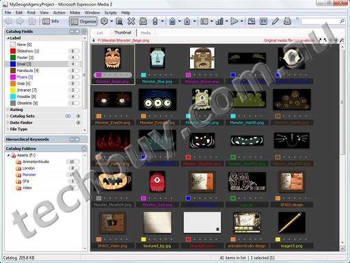350x263 pixels.
Task: Select the textured_bg.jpg thumbnail
Action: pos(157,223)
